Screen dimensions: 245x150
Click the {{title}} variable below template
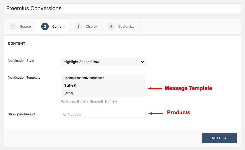tap(82, 101)
